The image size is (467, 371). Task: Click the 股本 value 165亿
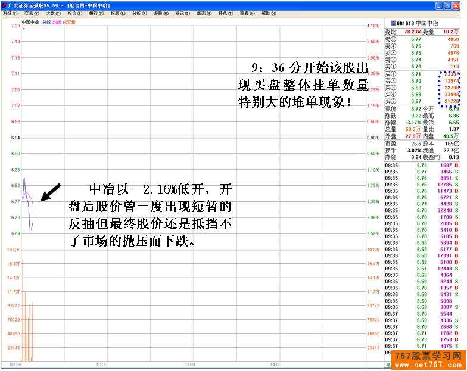point(452,144)
